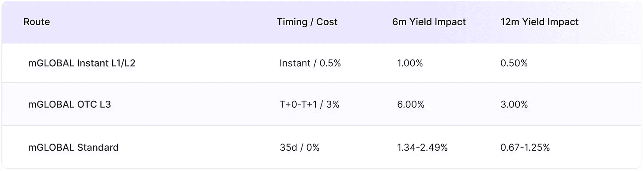
Task: Select the 6m Yield Impact header
Action: (x=429, y=22)
